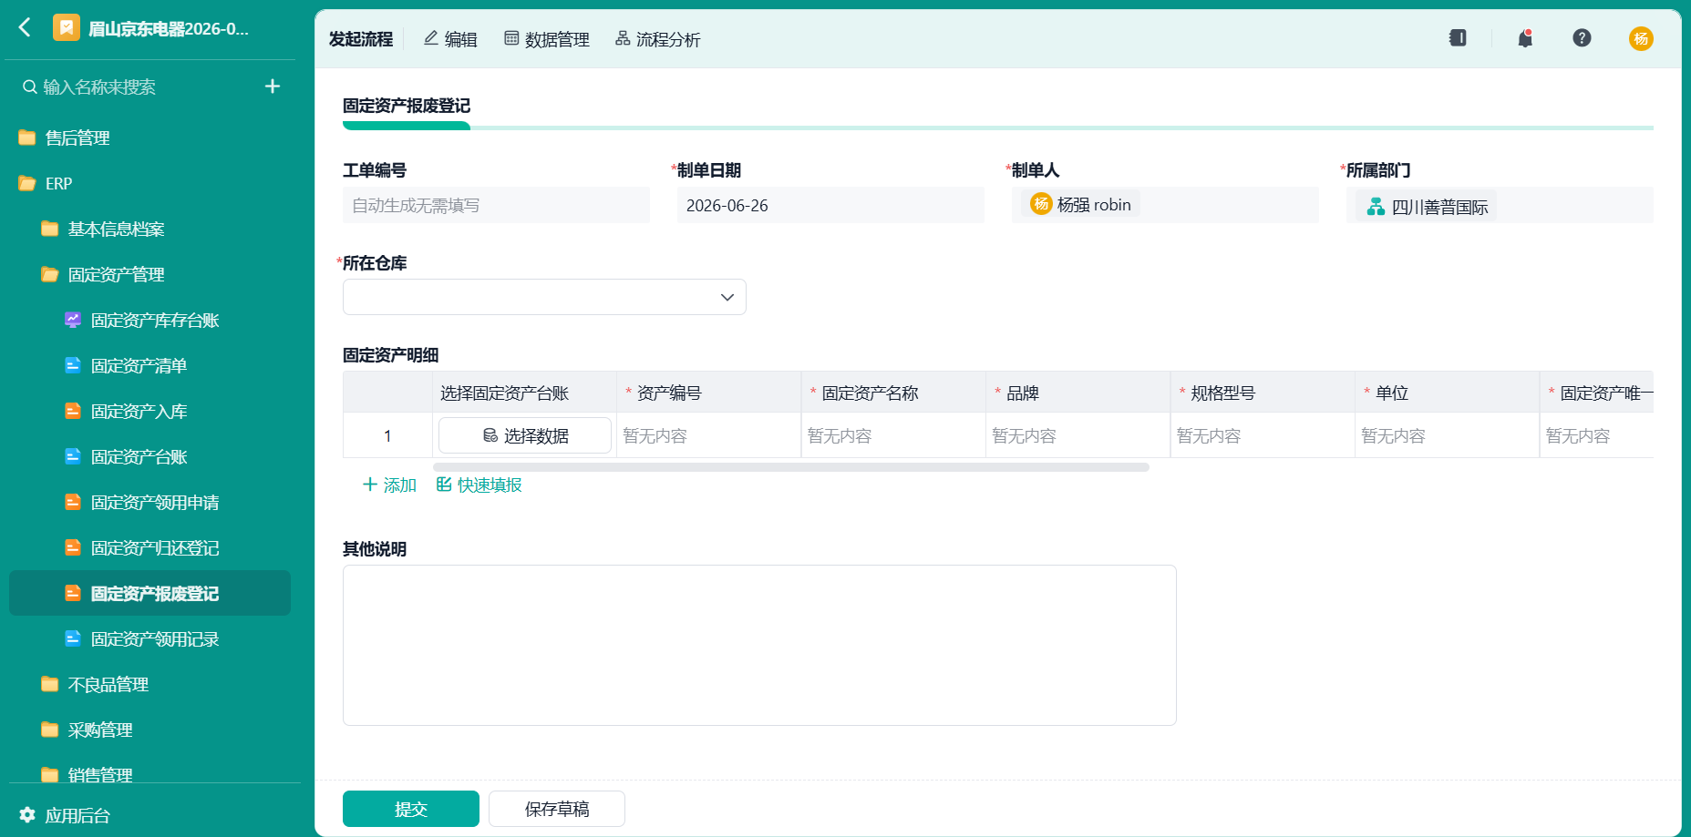Viewport: 1691px width, 837px height.
Task: Click the 固定资产入库 orange form icon
Action: tap(73, 411)
